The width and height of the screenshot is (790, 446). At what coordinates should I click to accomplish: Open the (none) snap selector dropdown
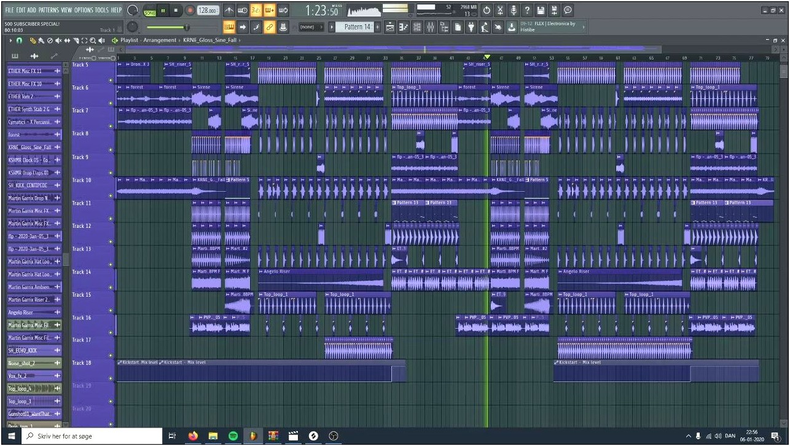point(311,27)
